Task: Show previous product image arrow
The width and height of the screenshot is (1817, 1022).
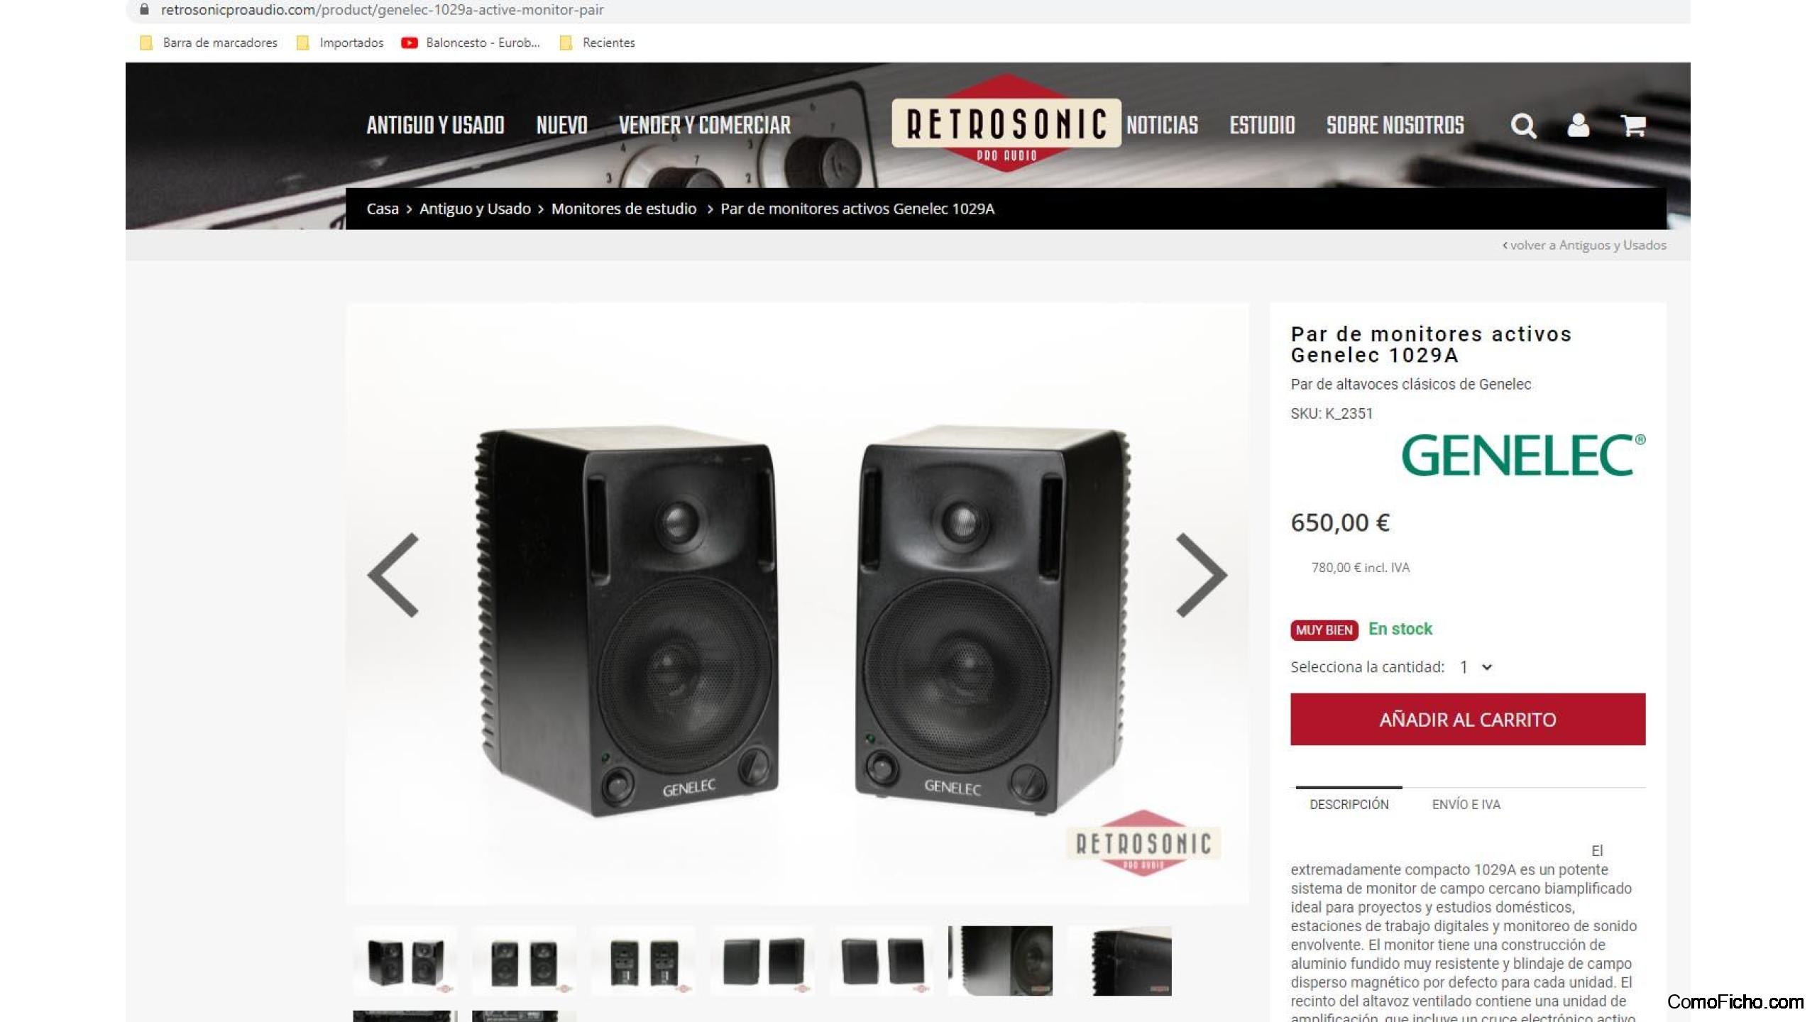Action: point(393,575)
